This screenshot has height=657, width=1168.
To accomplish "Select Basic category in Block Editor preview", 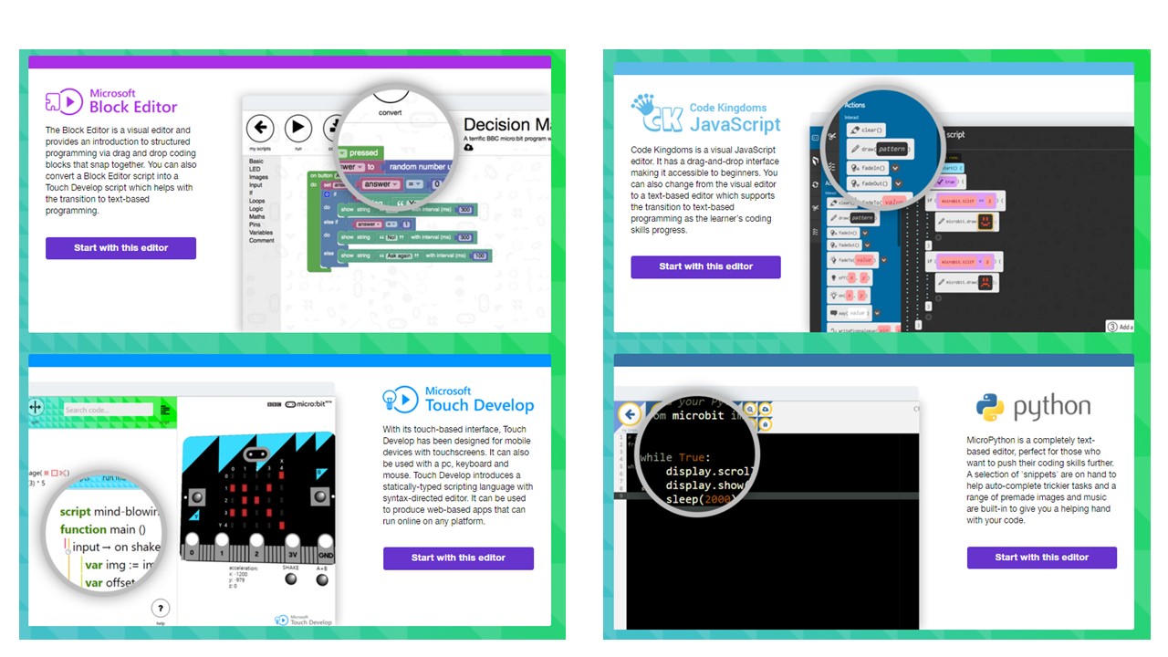I will click(x=256, y=162).
